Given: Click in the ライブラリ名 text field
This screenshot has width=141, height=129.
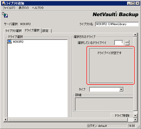Looking at the screenshot, I should (117, 24).
